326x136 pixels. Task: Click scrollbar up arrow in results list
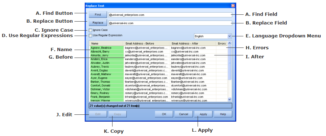[229, 43]
